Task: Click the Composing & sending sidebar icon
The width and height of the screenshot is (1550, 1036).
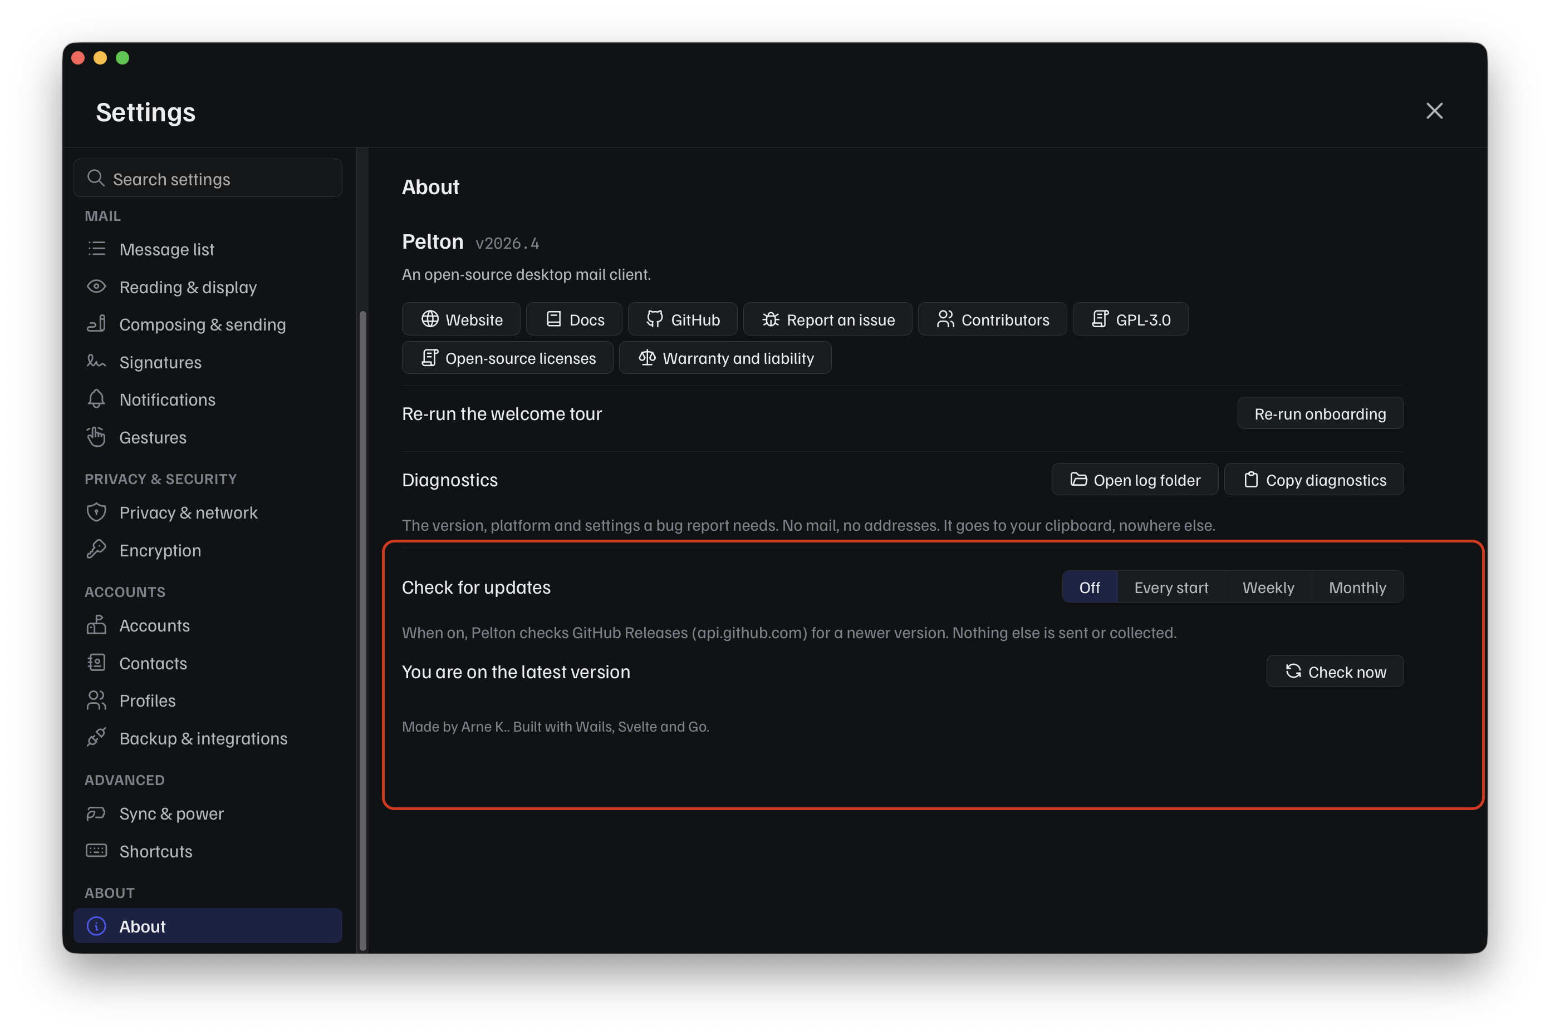Action: point(96,324)
